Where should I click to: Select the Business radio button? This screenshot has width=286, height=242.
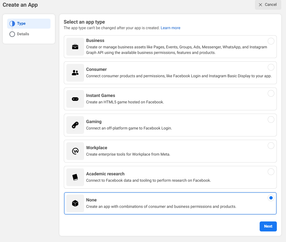[271, 41]
